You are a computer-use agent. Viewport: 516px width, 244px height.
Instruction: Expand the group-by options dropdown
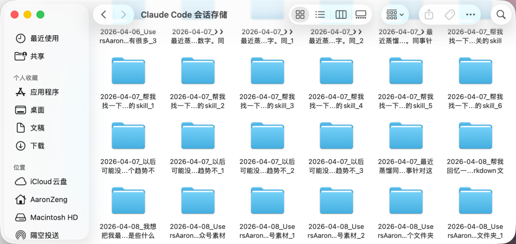[395, 15]
